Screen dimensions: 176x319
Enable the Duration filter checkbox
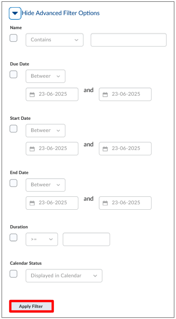pyautogui.click(x=13, y=237)
